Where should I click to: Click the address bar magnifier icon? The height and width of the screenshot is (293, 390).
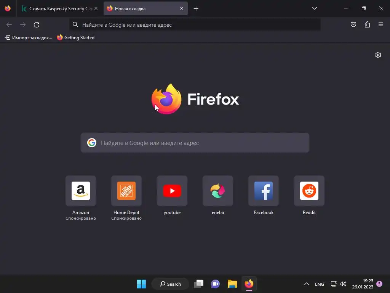pos(75,24)
